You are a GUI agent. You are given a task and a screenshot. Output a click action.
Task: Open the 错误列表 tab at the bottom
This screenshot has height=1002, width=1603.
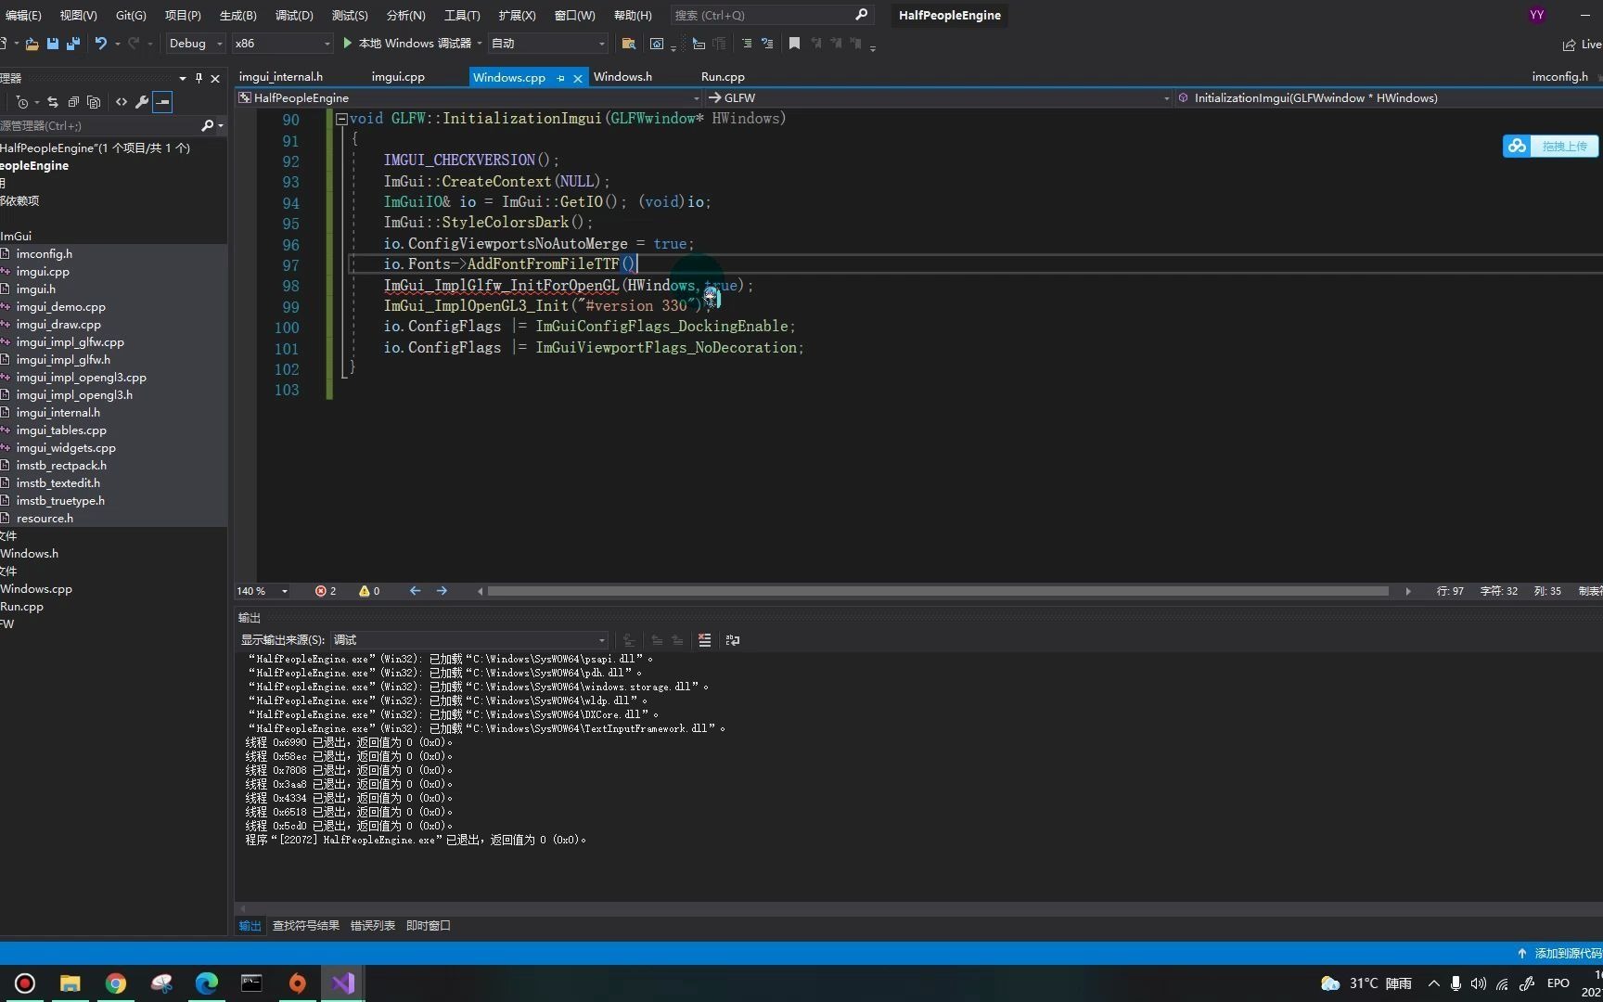(x=372, y=925)
